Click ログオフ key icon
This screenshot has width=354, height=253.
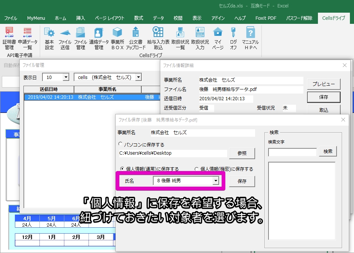coord(234,38)
